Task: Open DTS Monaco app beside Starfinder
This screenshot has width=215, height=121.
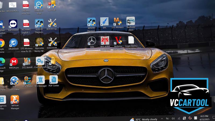Action: [117, 23]
